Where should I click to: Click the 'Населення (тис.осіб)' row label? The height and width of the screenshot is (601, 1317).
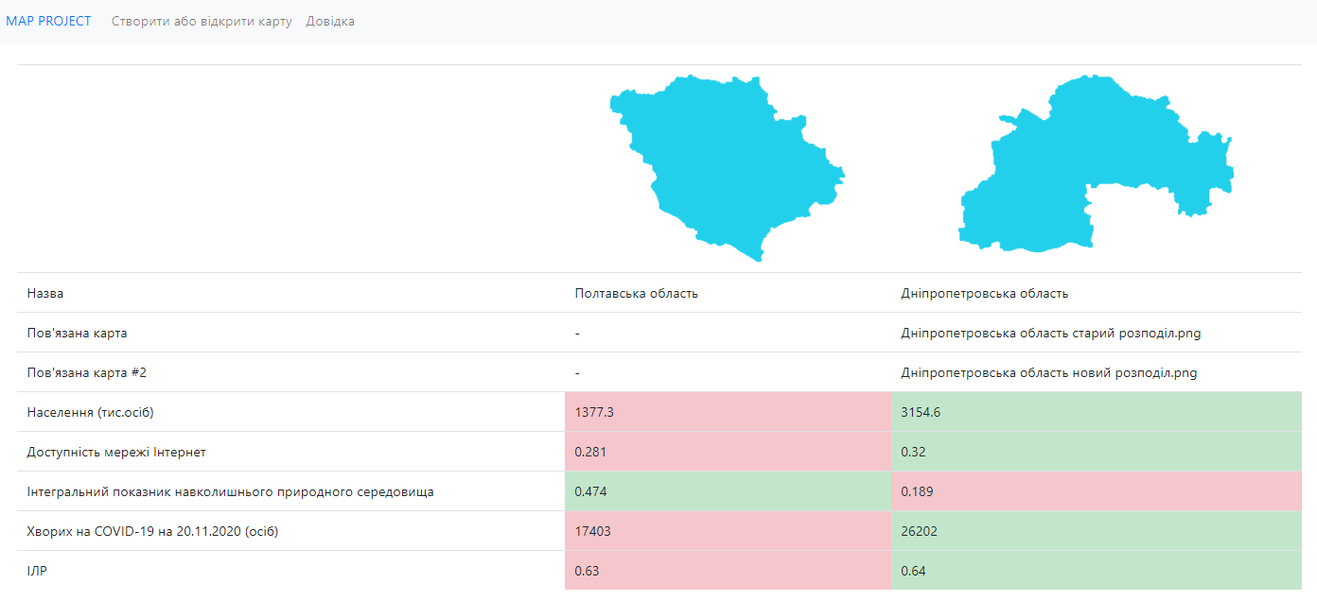(90, 412)
